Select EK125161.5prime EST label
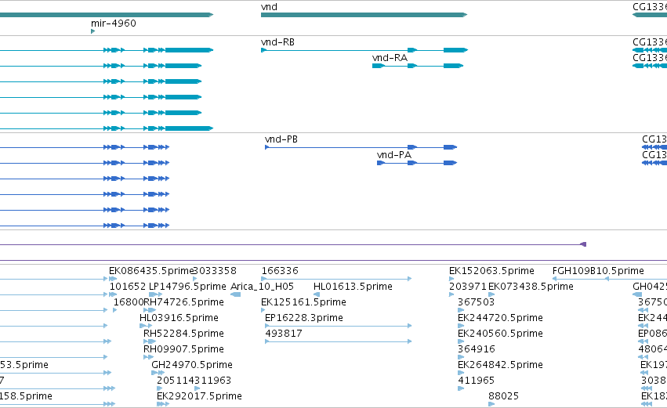Viewport: 667px width, 408px height. pos(304,302)
